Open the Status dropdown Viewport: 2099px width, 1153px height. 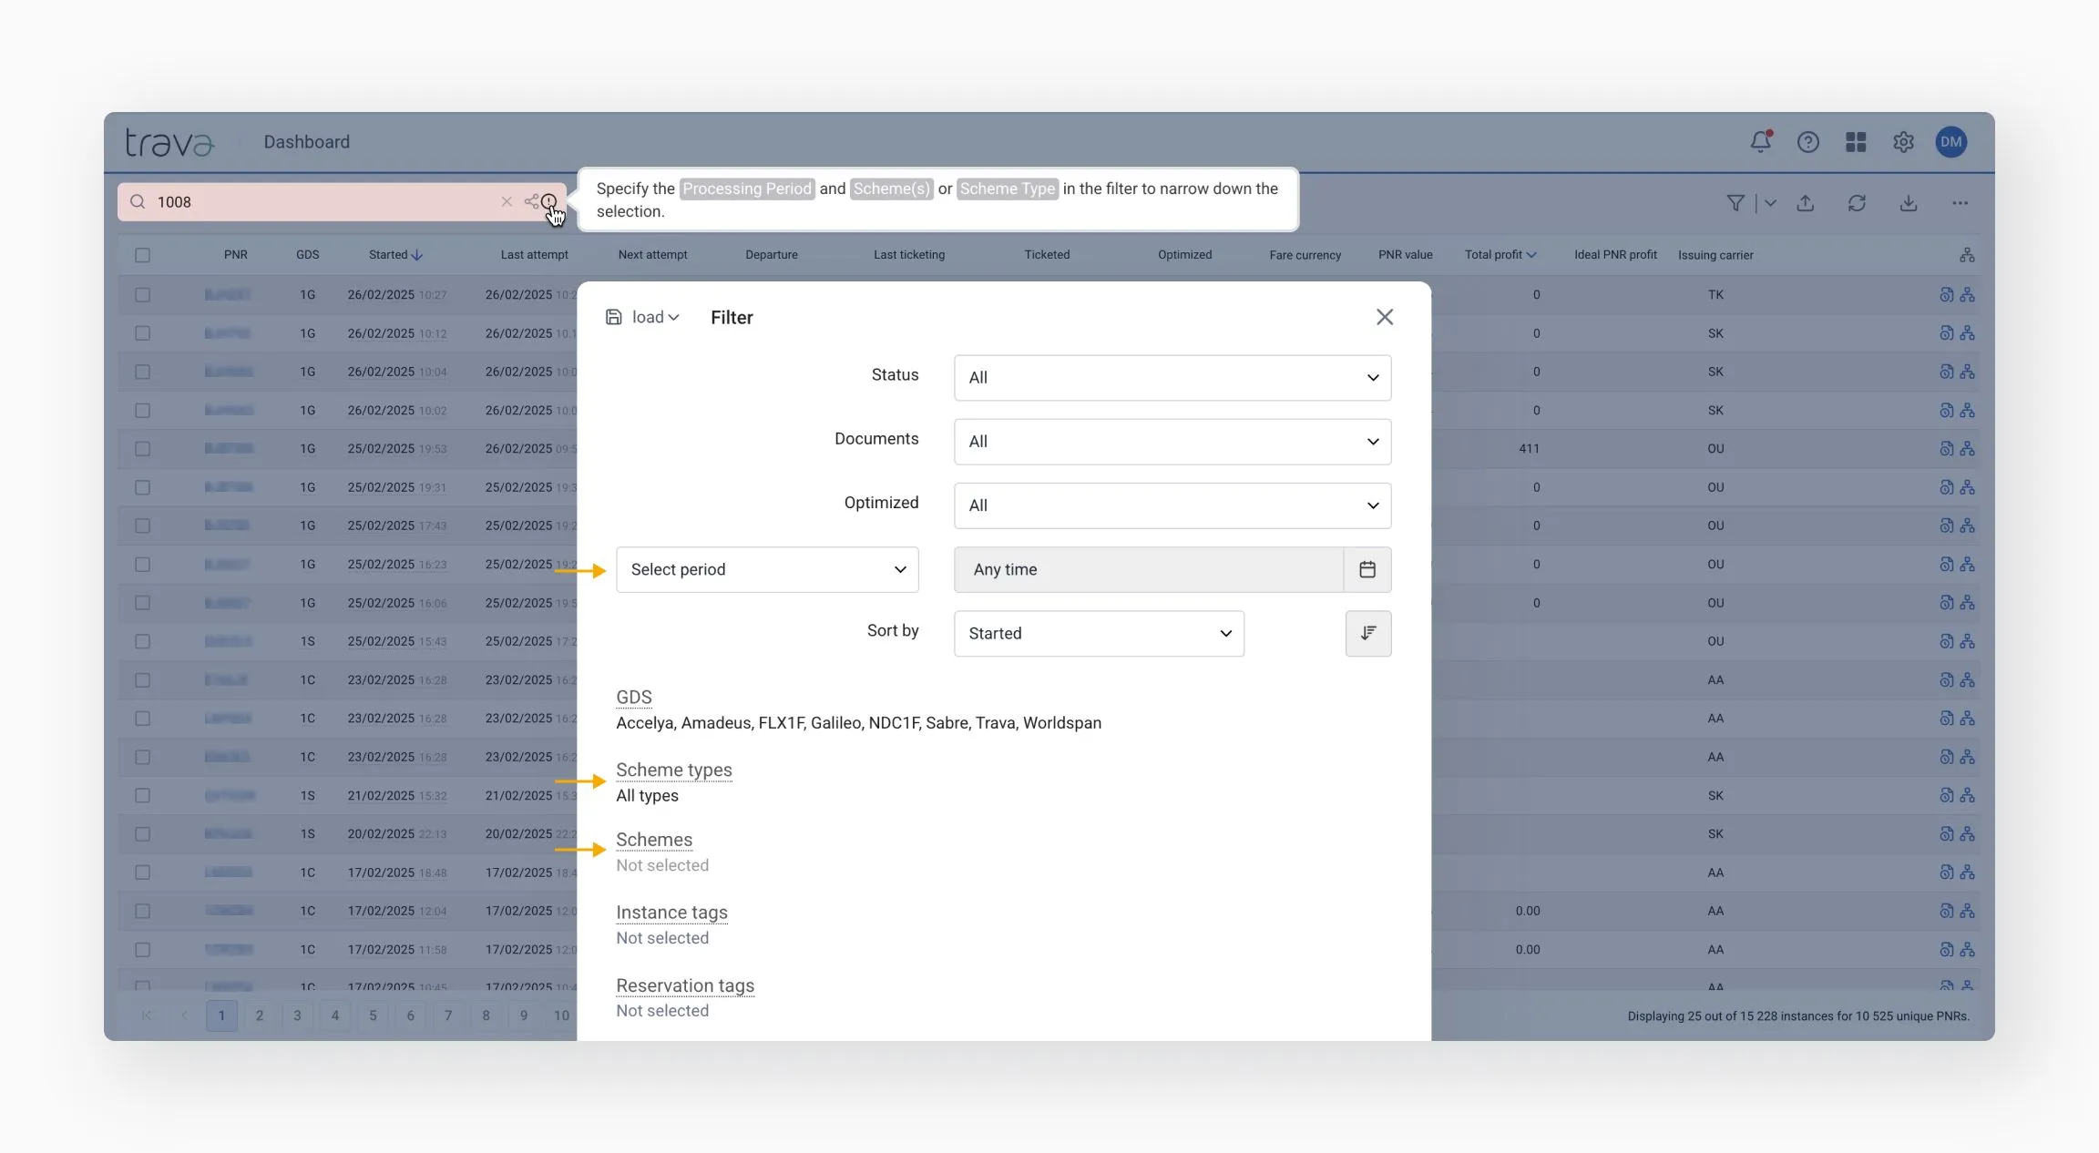(x=1172, y=377)
